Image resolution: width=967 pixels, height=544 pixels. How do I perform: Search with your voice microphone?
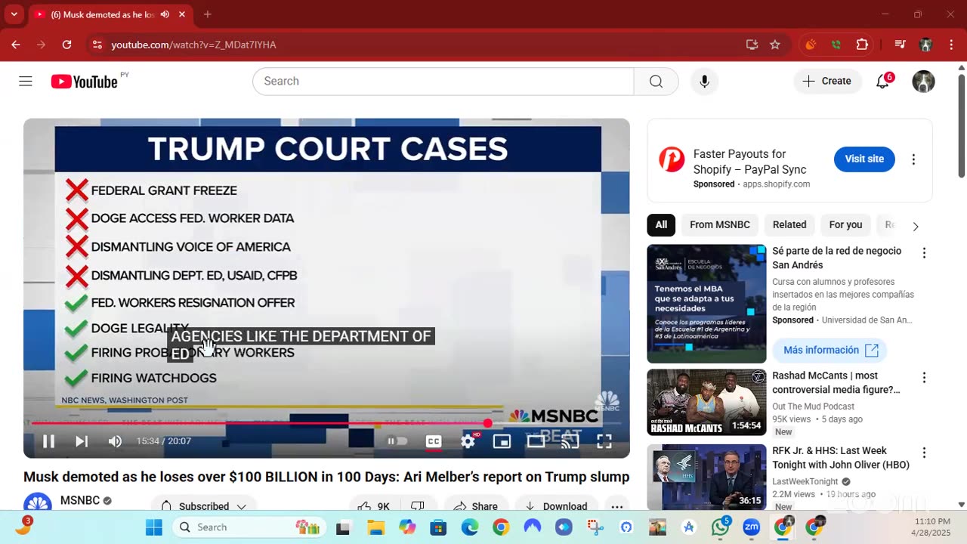(704, 81)
